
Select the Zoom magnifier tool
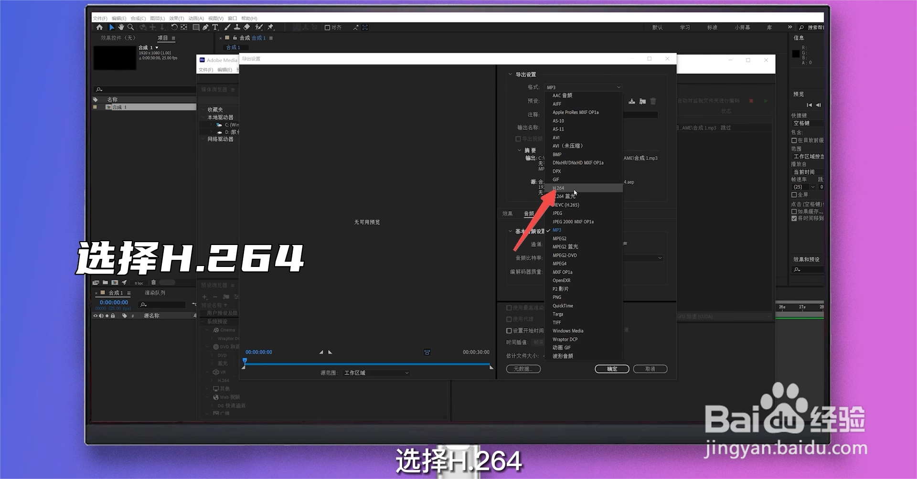point(130,27)
